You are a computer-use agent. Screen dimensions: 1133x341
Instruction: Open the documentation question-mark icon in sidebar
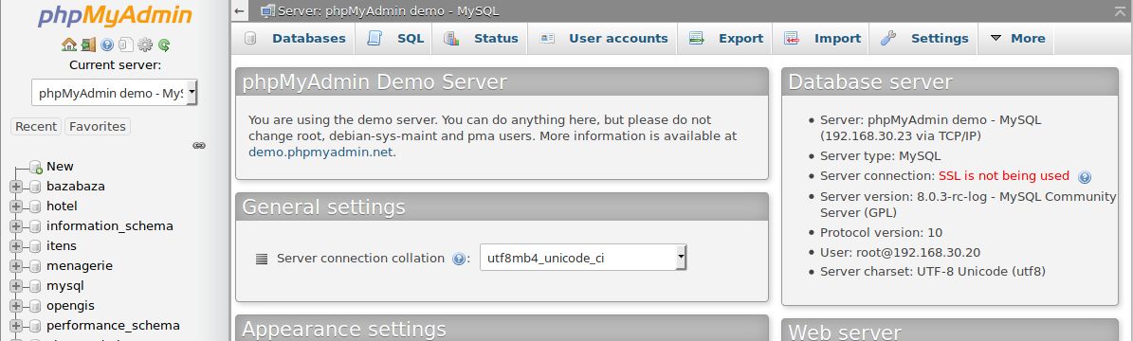(x=107, y=45)
